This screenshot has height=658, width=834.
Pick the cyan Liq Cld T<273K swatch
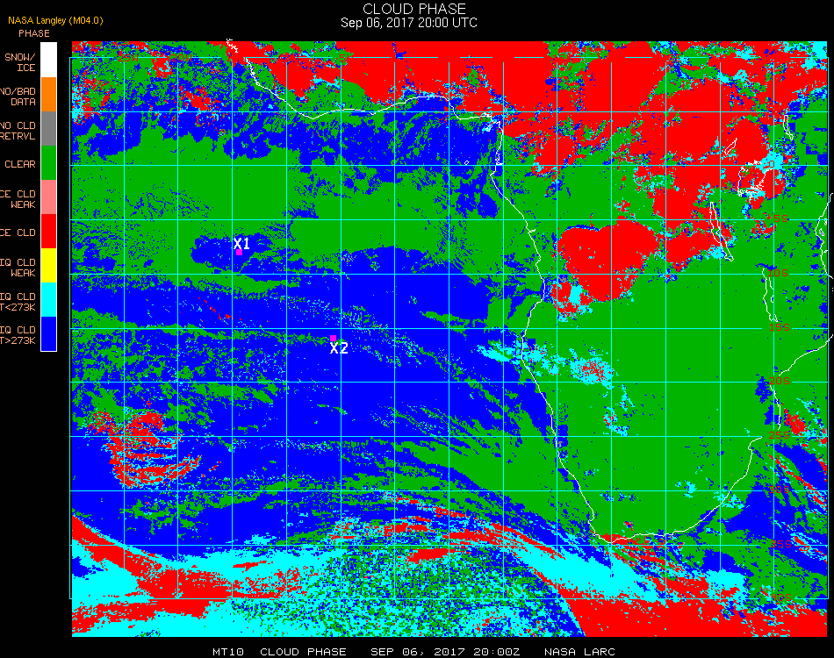48,300
